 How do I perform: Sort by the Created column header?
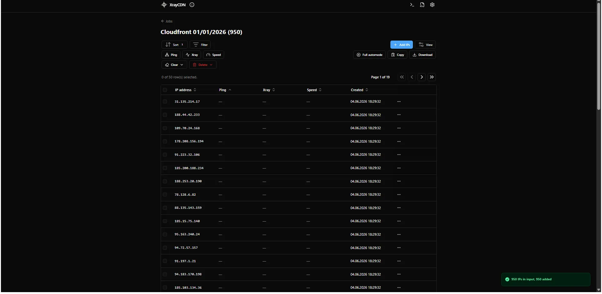pyautogui.click(x=359, y=90)
